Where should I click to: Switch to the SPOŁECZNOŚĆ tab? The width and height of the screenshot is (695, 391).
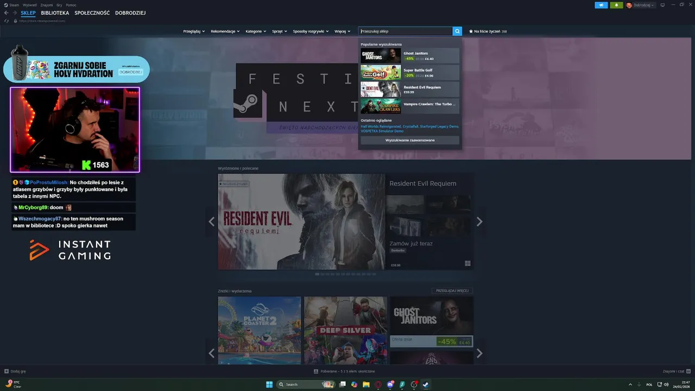pos(92,12)
